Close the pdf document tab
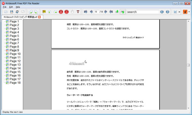 [x=39, y=17]
